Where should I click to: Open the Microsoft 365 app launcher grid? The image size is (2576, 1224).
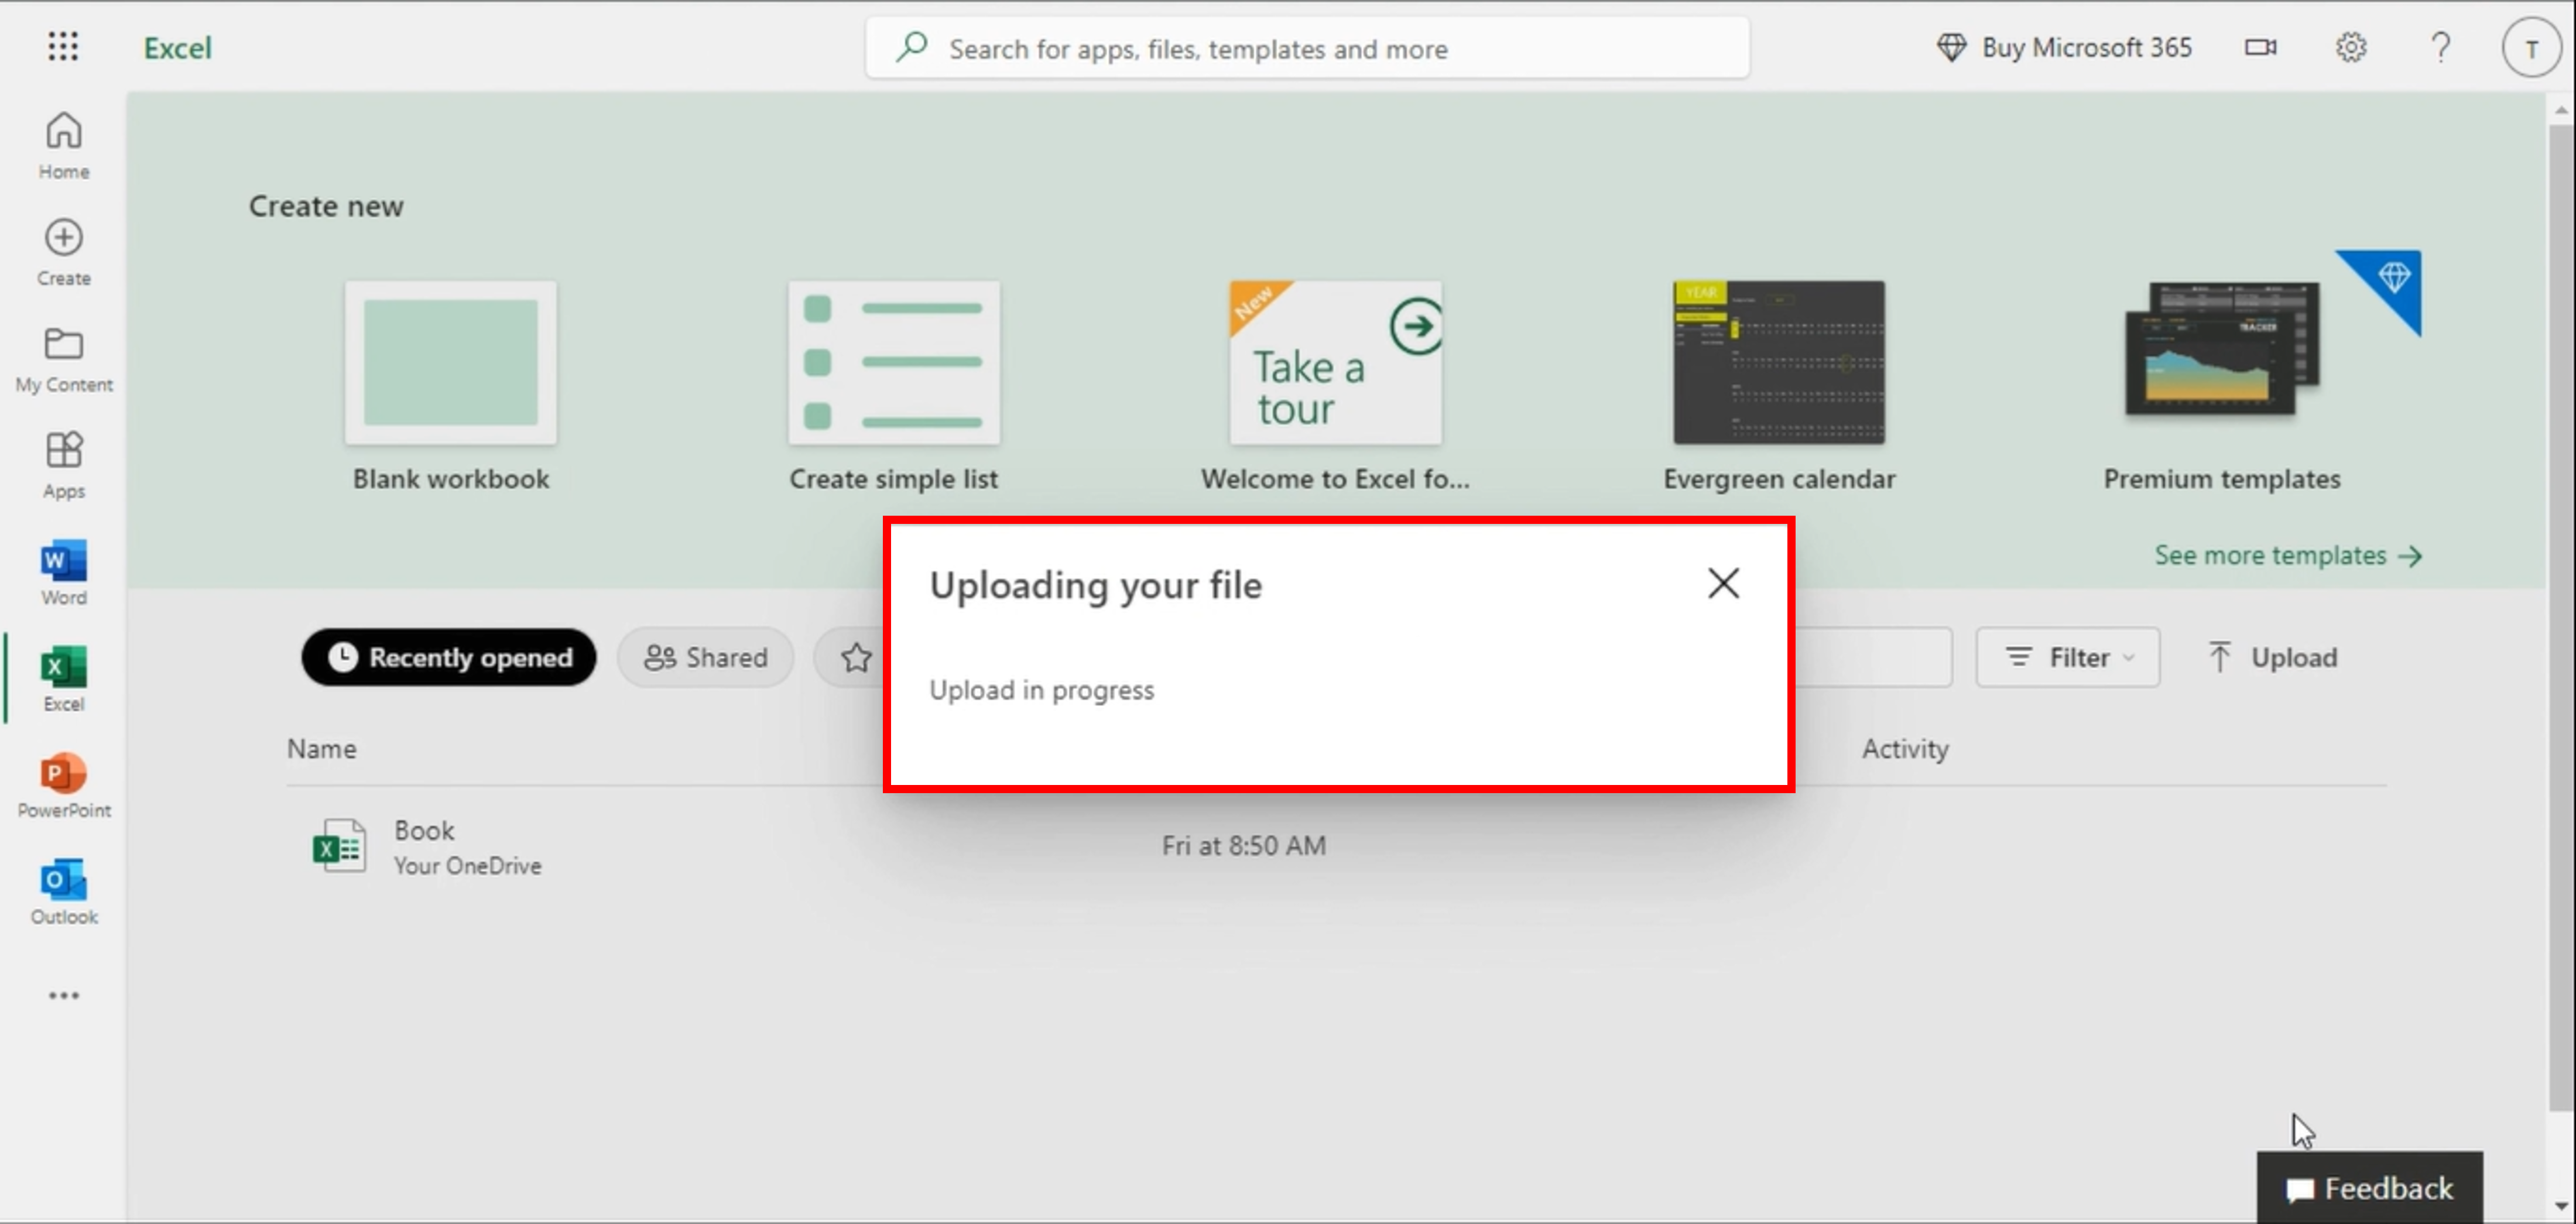[62, 46]
